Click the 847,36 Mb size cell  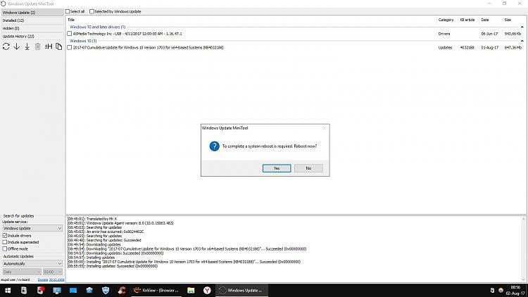tap(513, 48)
